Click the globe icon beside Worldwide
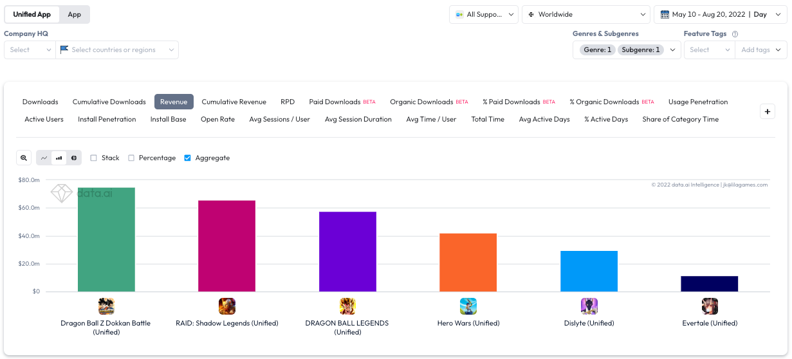 coord(531,14)
